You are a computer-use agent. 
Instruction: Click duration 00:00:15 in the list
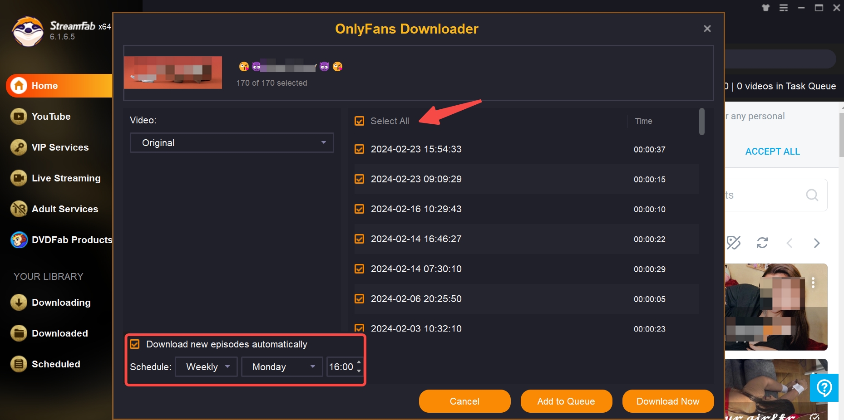point(650,180)
